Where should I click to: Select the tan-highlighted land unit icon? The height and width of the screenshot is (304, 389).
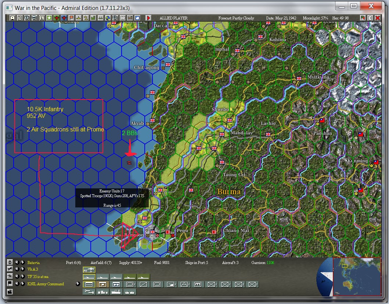[103, 284]
